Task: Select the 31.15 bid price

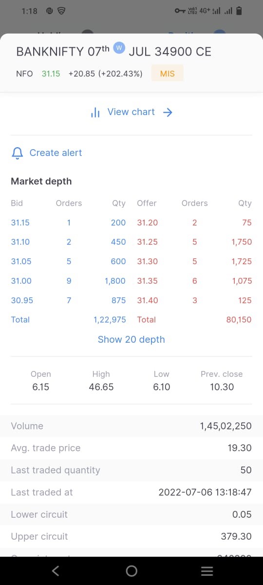Action: (20, 222)
